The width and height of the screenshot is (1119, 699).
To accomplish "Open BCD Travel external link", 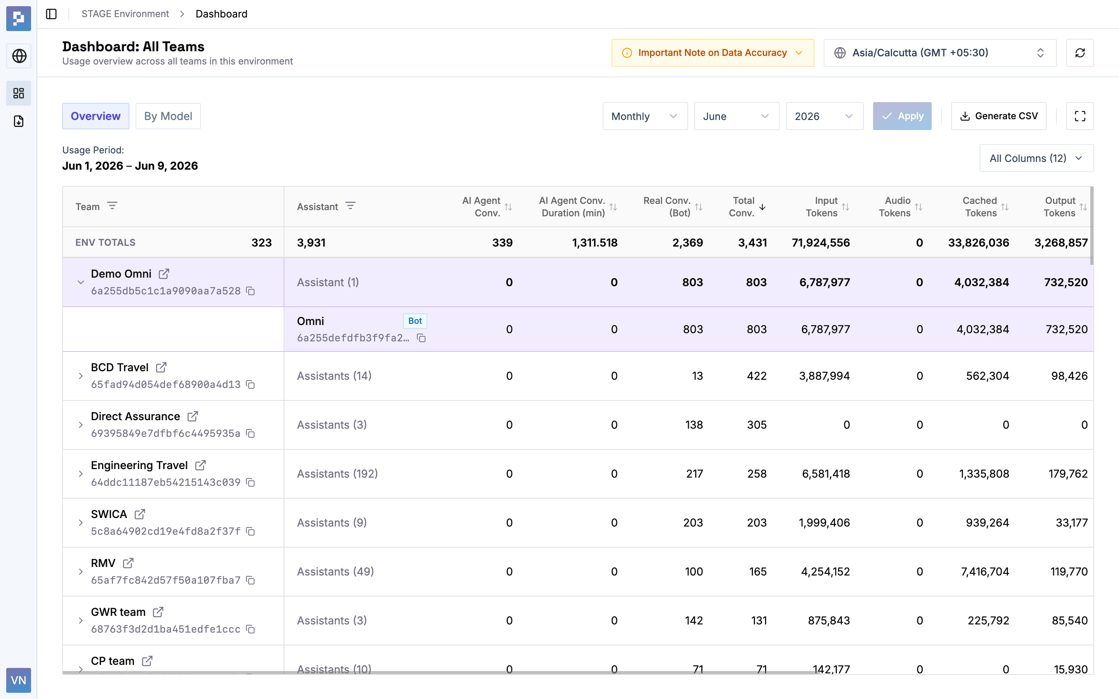I will point(161,367).
